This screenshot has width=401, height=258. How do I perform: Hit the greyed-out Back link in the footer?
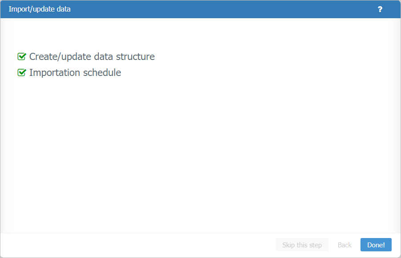pos(344,245)
